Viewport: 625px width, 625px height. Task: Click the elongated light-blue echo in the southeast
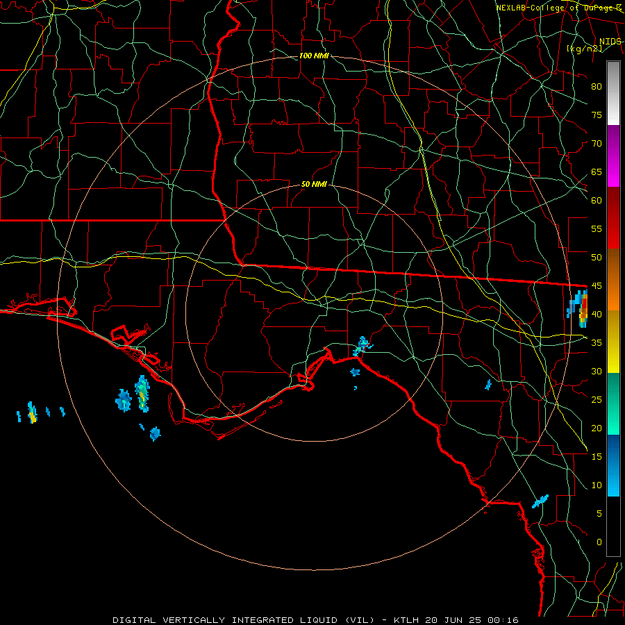pos(540,501)
